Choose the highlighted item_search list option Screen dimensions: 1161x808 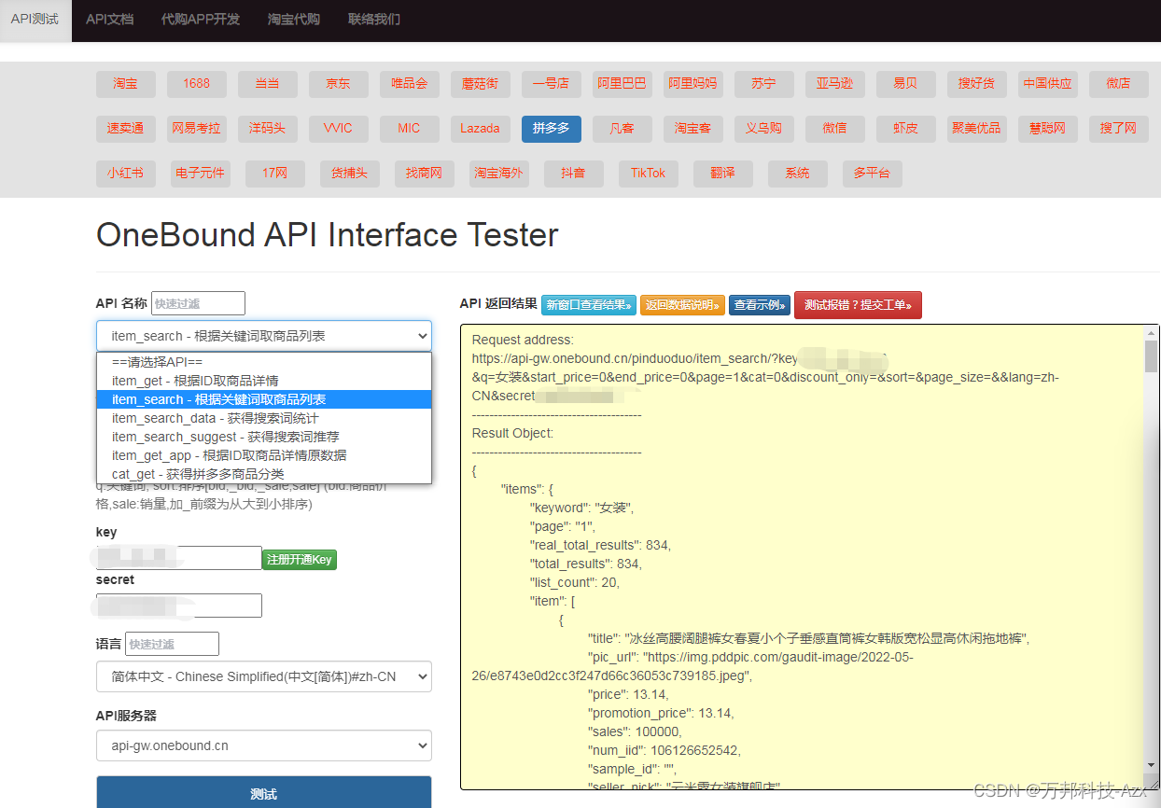click(264, 399)
